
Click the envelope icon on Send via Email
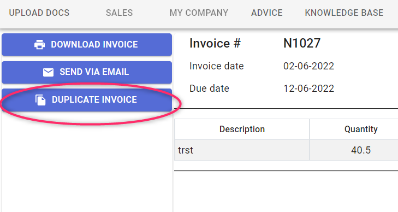(48, 72)
